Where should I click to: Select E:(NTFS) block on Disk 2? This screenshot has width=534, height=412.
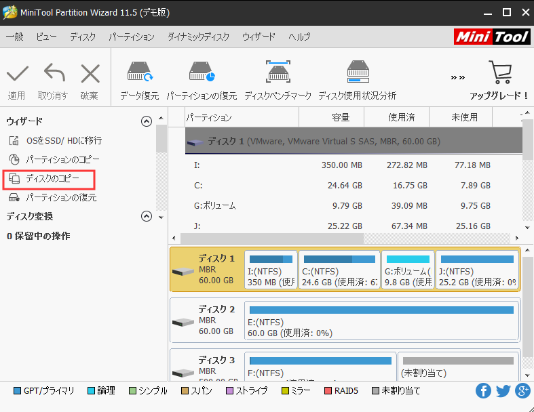point(381,321)
